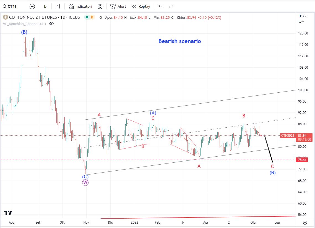This screenshot has height=228, width=315.
Task: Open the indicator templates grid icon
Action: [x=100, y=6]
